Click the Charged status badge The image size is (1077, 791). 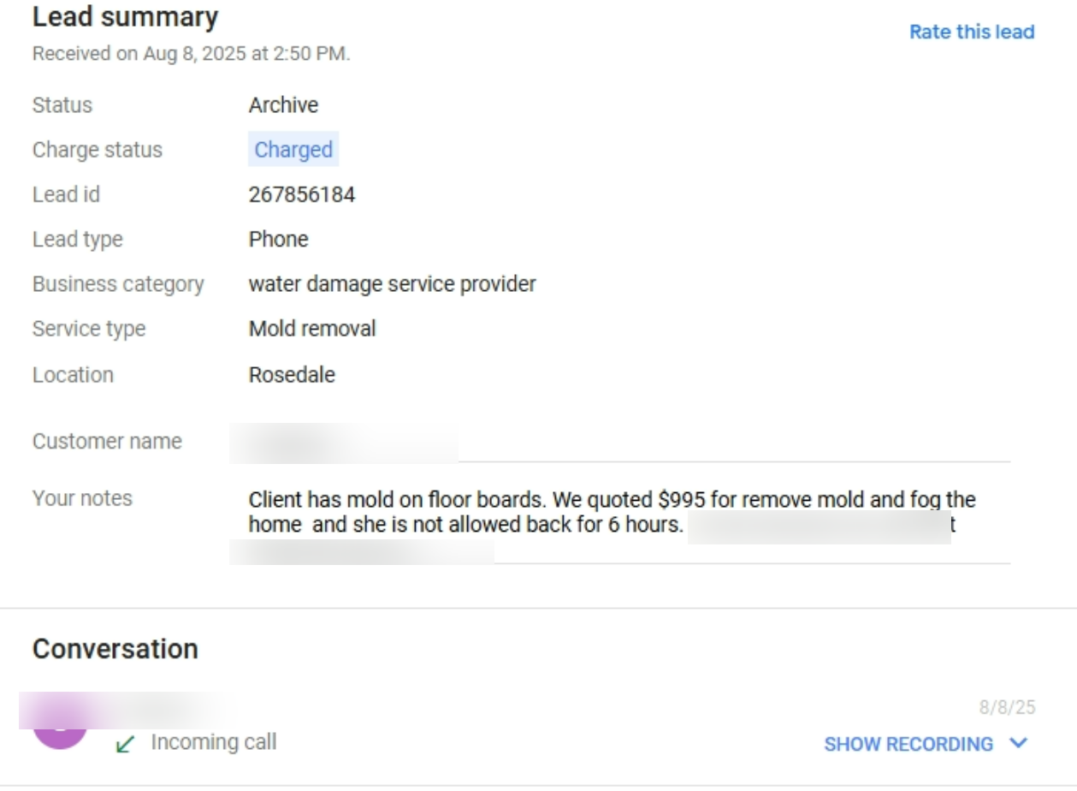pyautogui.click(x=293, y=150)
